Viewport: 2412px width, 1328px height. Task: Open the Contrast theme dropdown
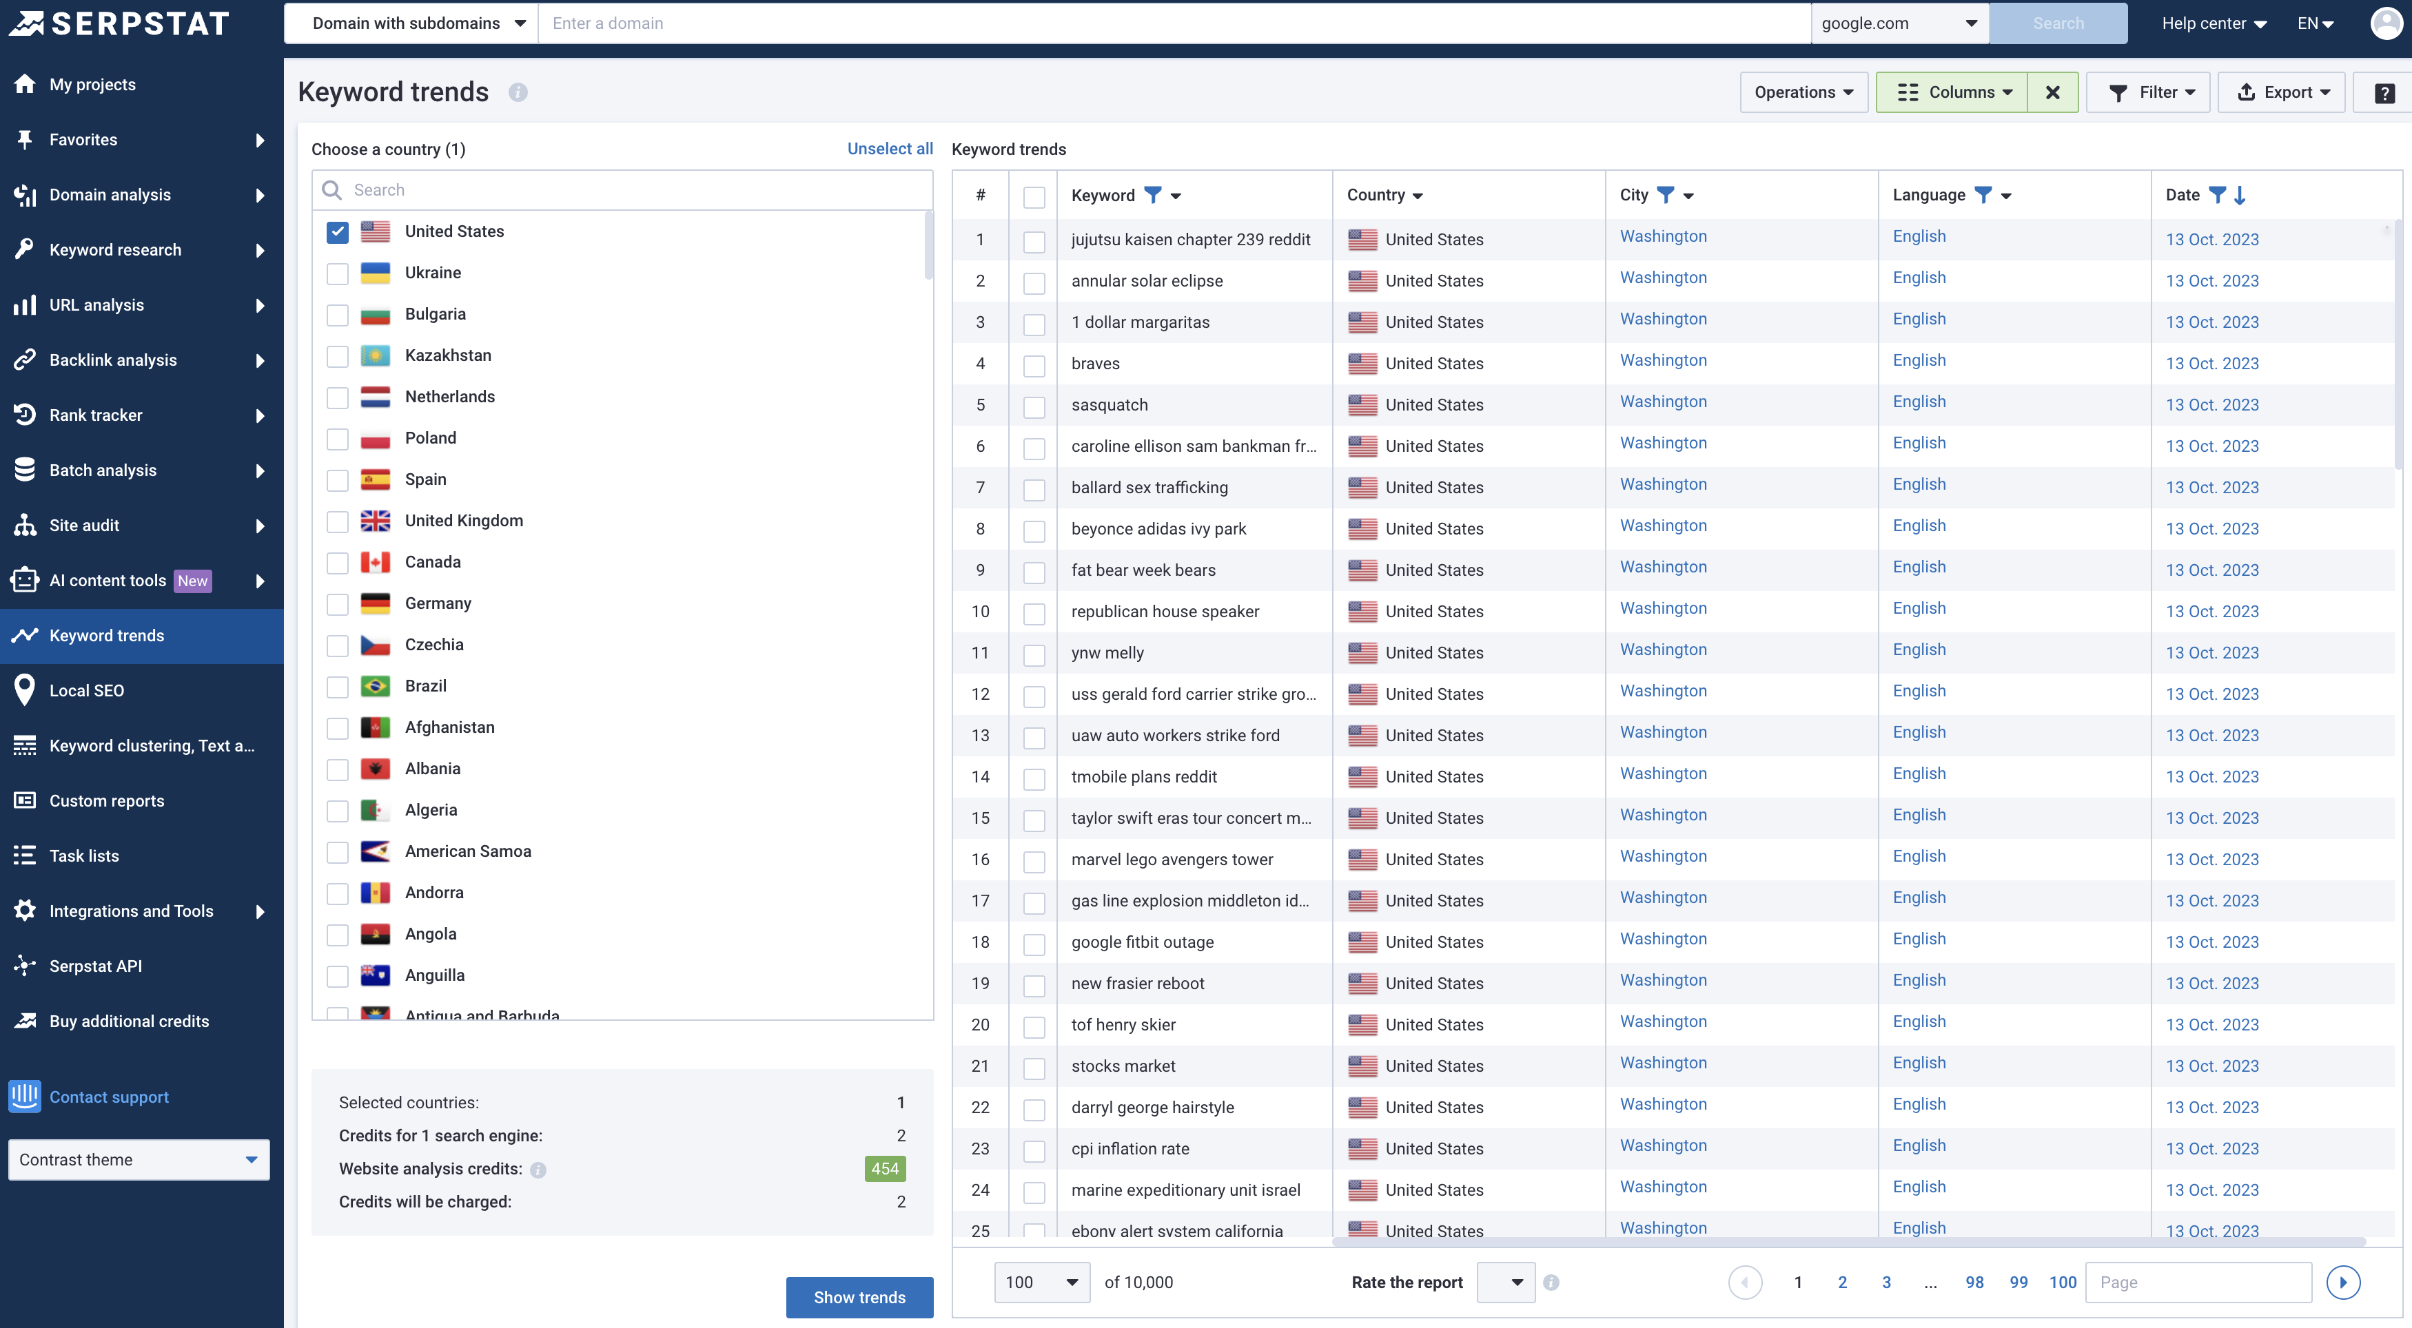pyautogui.click(x=139, y=1161)
